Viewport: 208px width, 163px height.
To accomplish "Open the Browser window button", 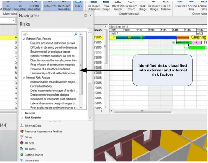I will [x=180, y=5].
